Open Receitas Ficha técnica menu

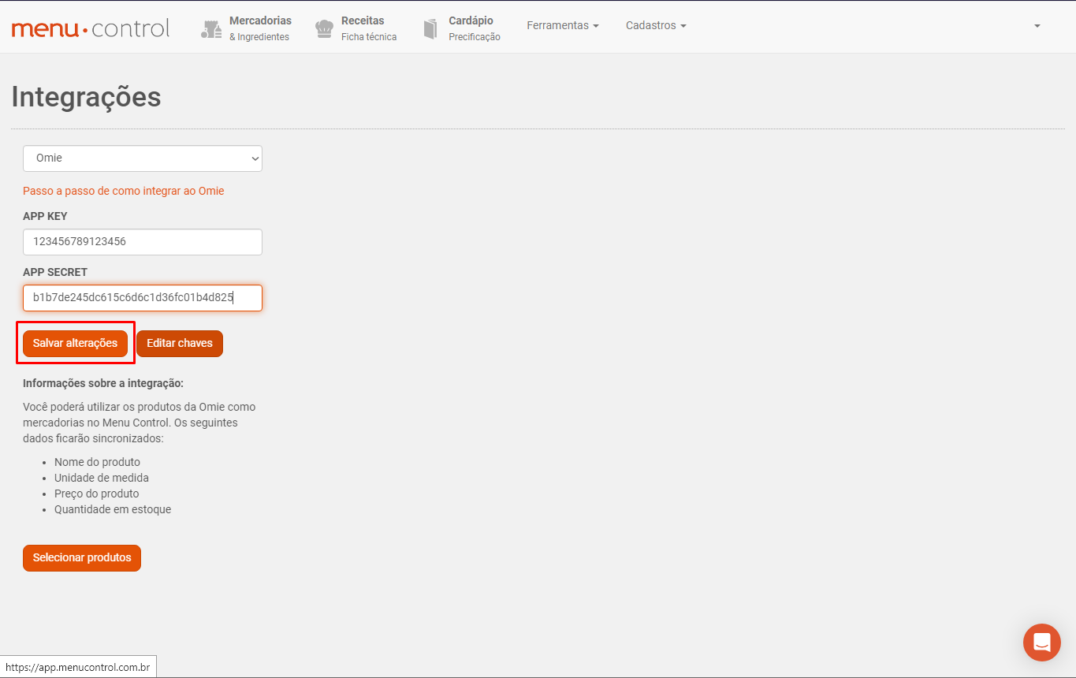point(356,28)
